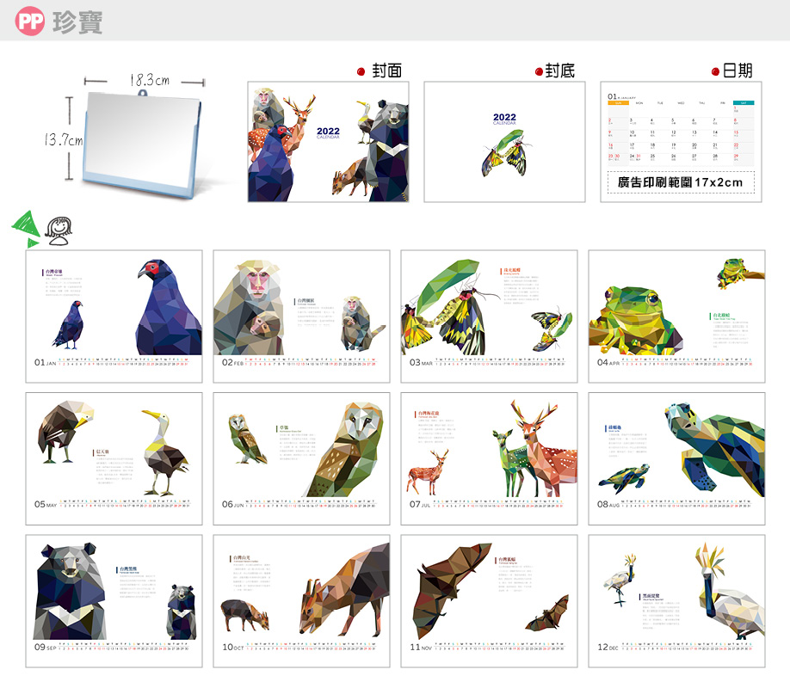The height and width of the screenshot is (688, 790).
Task: Click the red dot beside 日期
Action: coord(716,71)
